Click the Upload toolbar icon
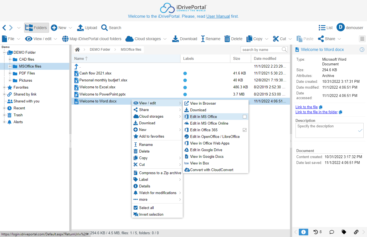The height and width of the screenshot is (237, 367). 80,28
